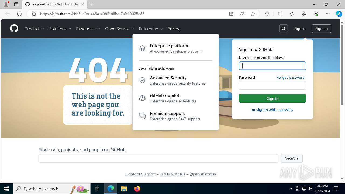
Task: Click the Sign in header link
Action: pyautogui.click(x=300, y=29)
